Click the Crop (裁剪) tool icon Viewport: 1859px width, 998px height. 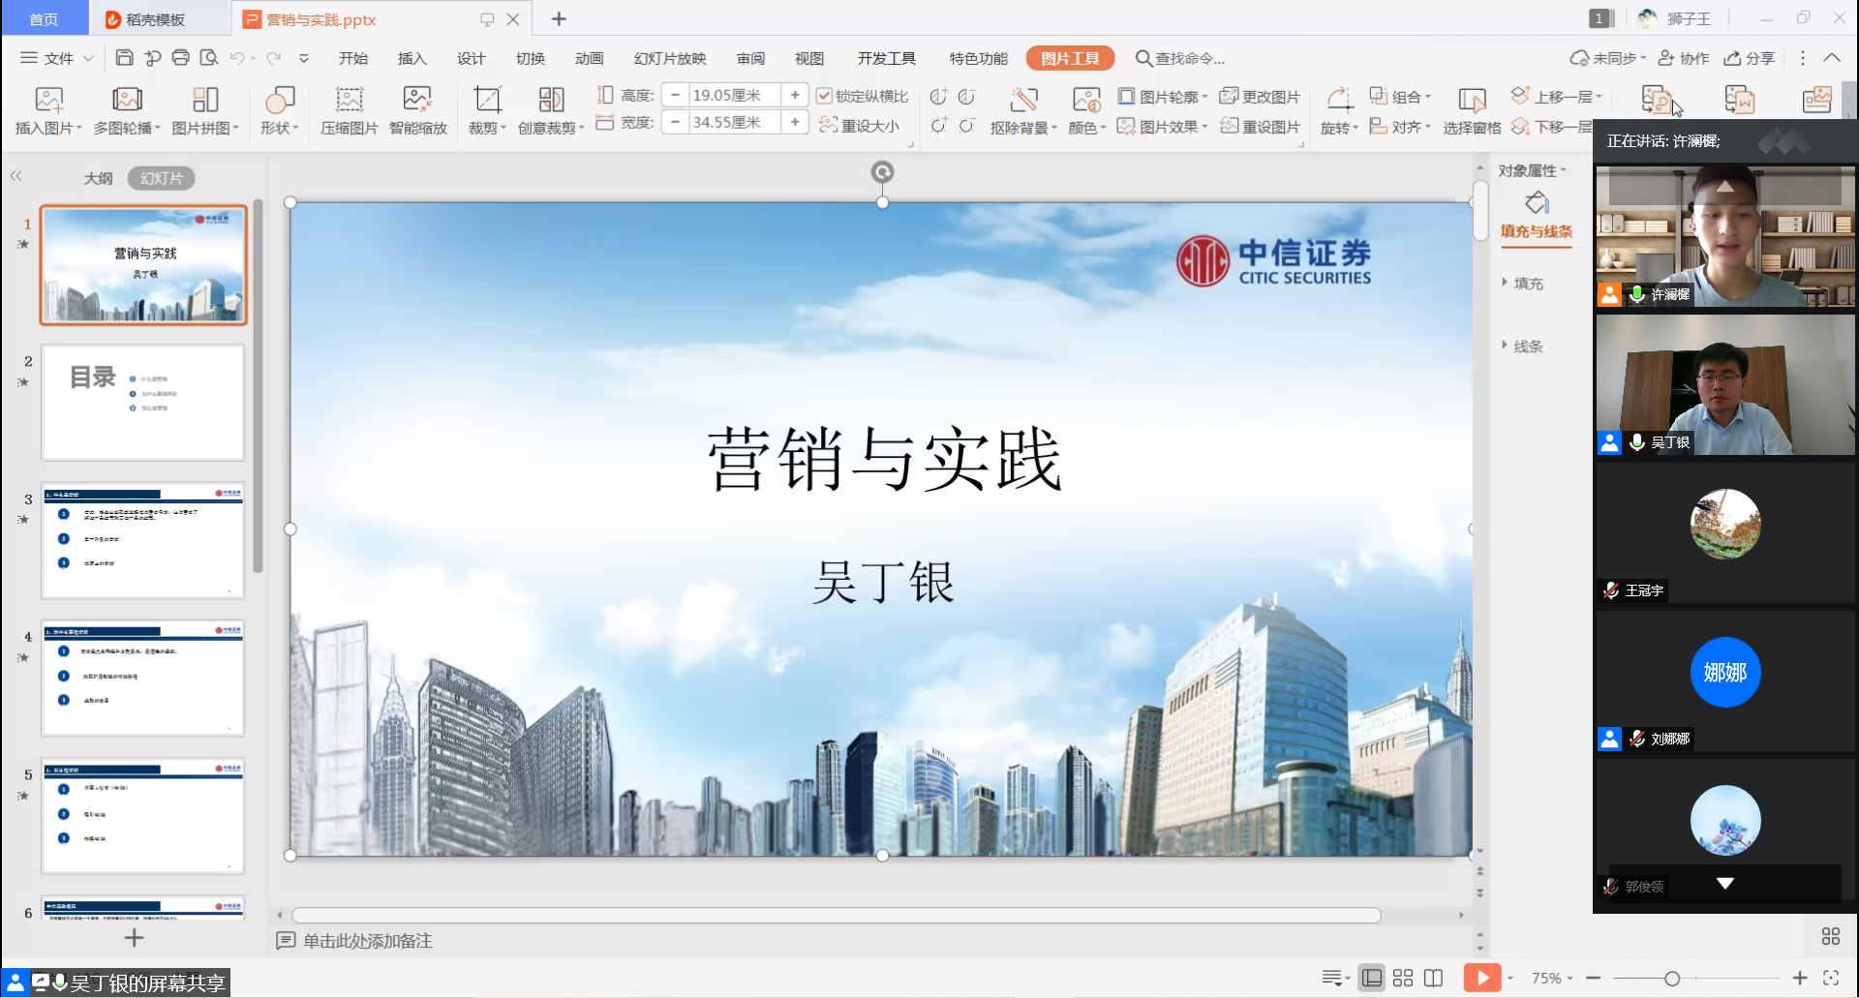[x=486, y=101]
